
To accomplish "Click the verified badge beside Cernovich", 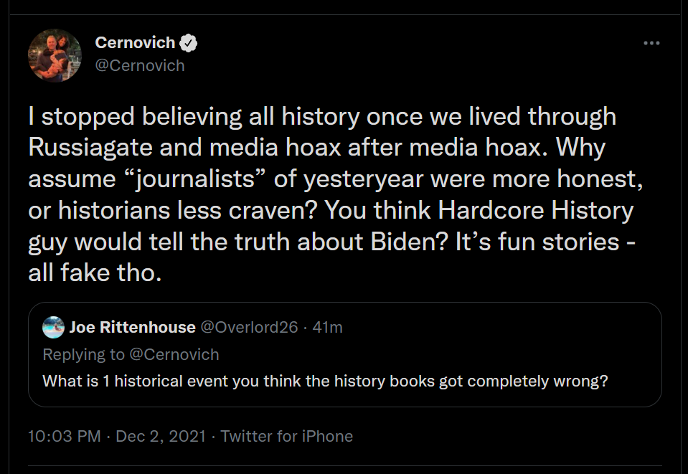I will tap(189, 43).
